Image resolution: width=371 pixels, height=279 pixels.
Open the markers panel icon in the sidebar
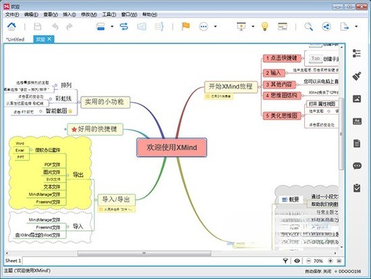[x=357, y=121]
